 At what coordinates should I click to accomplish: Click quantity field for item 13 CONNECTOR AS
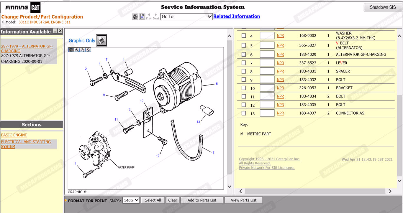pos(267,113)
